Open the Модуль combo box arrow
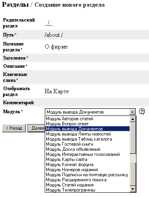This screenshot has height=197, width=149. pyautogui.click(x=132, y=112)
